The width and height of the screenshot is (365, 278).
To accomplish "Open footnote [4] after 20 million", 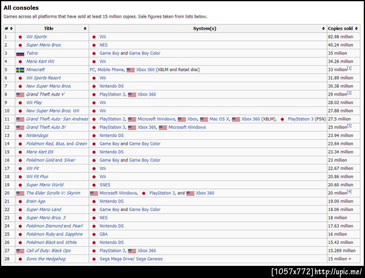I will 349,192.
